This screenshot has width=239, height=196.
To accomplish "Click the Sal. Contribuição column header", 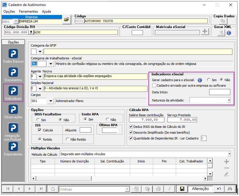I will click(112, 161).
